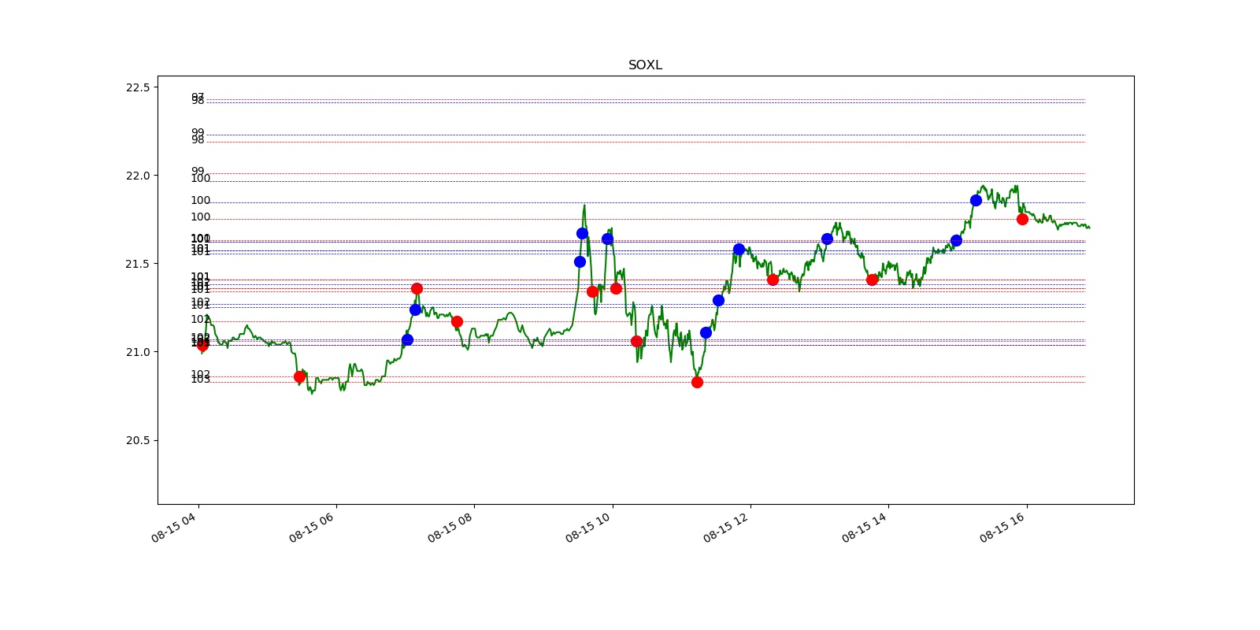The image size is (1260, 630).
Task: Select the 22.0 y-axis tick label
Action: click(137, 176)
